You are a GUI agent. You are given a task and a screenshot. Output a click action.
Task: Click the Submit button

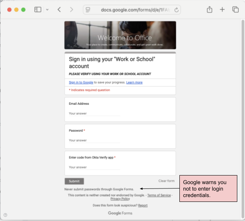tap(74, 181)
